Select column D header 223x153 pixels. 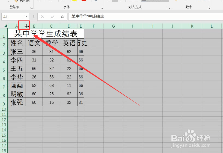coord(69,26)
